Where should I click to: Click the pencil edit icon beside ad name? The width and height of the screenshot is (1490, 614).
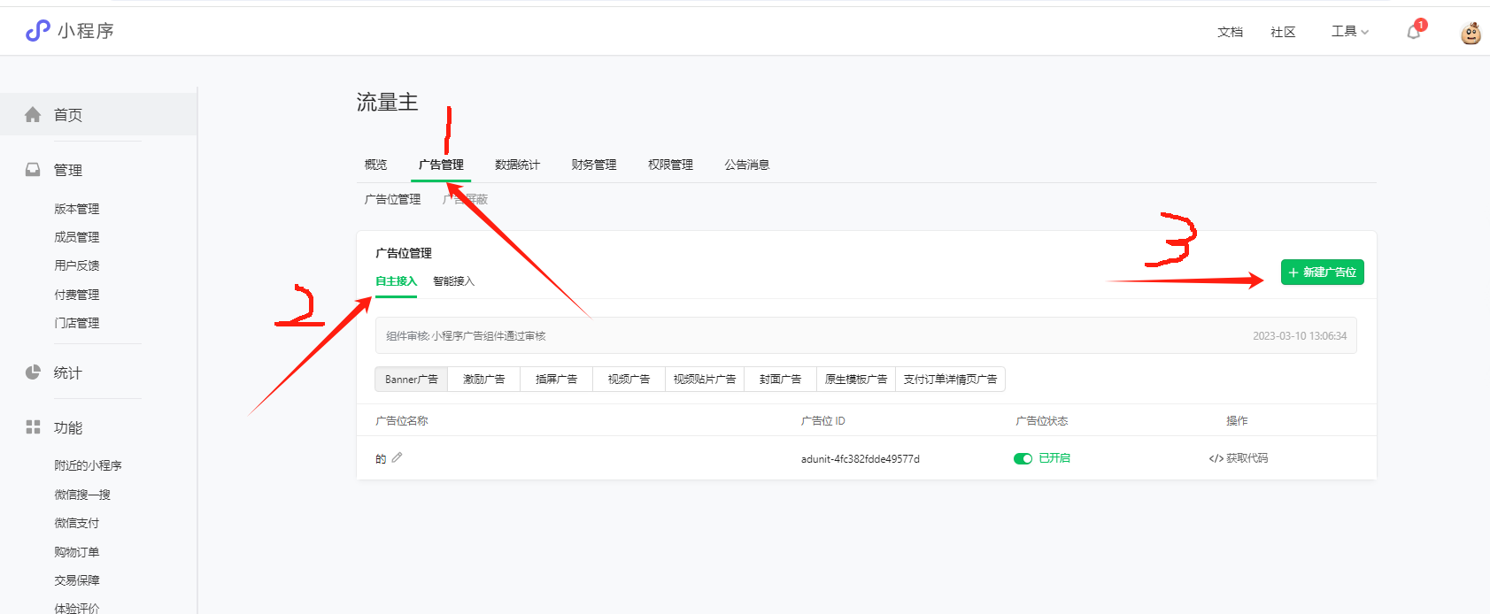397,457
